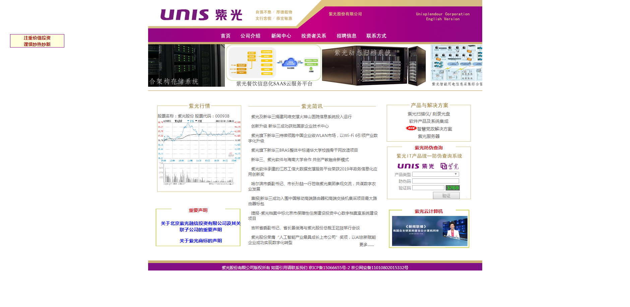
Task: Click the 京公网安备11010802015332号 footer text
Action: tap(380, 268)
